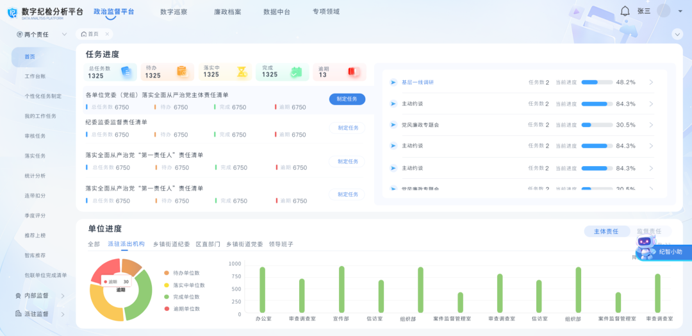Image resolution: width=692 pixels, height=336 pixels.
Task: Expand the 党风廉政专题会 30.5% row chevron
Action: point(652,125)
